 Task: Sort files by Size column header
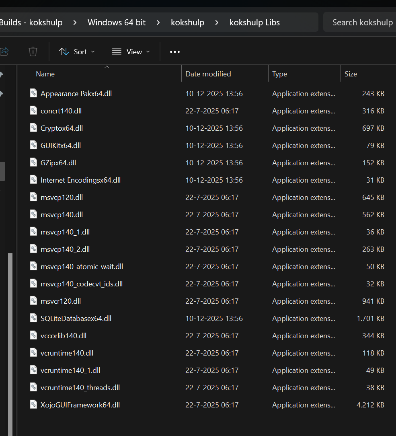pyautogui.click(x=351, y=74)
